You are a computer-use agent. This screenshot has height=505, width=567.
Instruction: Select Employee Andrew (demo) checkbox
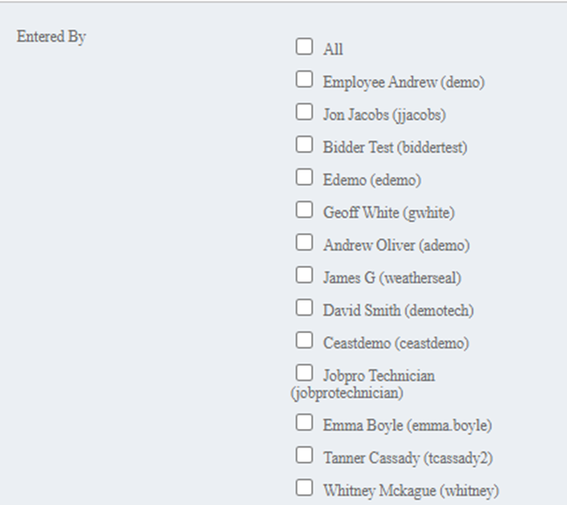click(x=304, y=79)
